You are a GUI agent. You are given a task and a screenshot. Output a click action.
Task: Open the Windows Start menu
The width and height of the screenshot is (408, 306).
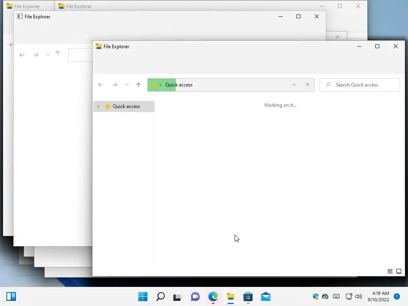143,296
